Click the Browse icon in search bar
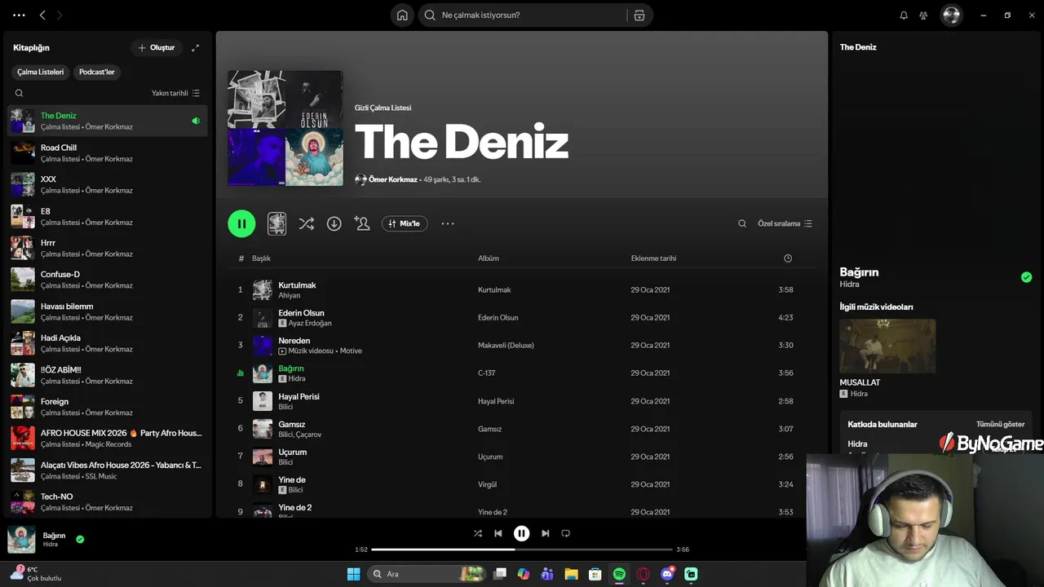 click(x=639, y=15)
